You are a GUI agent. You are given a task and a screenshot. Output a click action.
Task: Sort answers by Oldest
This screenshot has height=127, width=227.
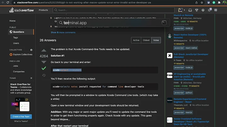click(146, 40)
